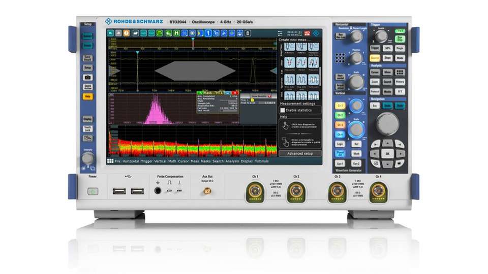Tap the HD mode indicator on screen
The width and height of the screenshot is (488, 274).
307,33
